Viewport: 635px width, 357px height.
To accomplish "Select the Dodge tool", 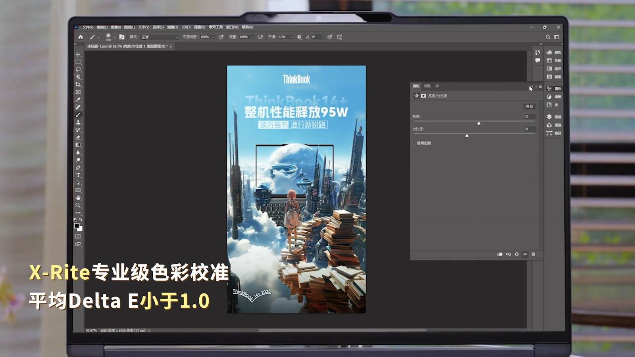I will tap(78, 160).
